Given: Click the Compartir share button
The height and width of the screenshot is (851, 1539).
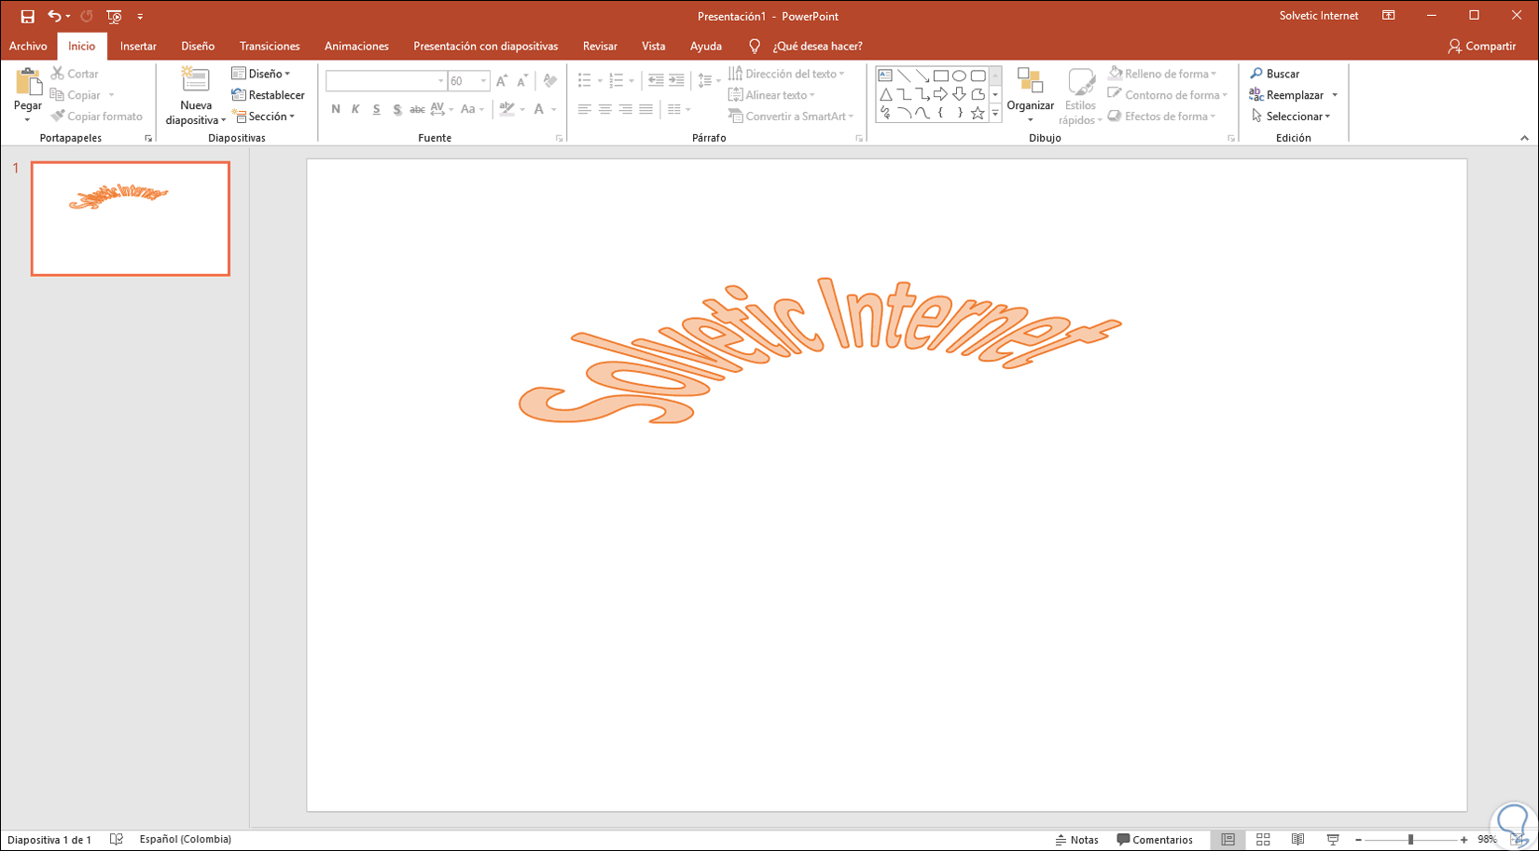Looking at the screenshot, I should 1482,46.
